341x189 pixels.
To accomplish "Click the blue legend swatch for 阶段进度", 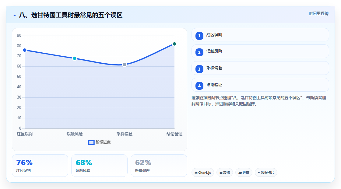I will pyautogui.click(x=91, y=142).
